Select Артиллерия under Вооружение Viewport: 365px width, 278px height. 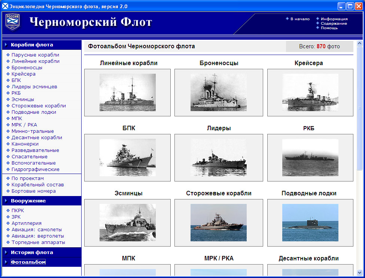click(x=27, y=223)
